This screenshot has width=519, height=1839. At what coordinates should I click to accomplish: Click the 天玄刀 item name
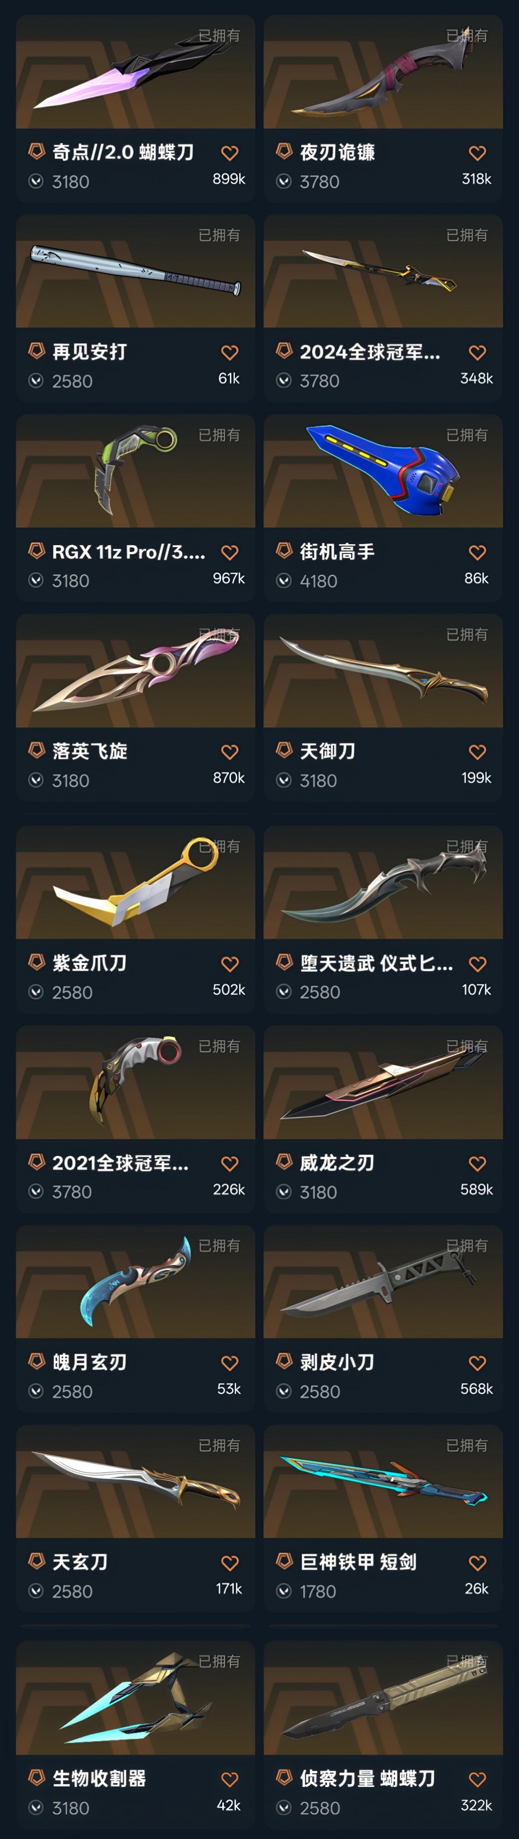[80, 1562]
